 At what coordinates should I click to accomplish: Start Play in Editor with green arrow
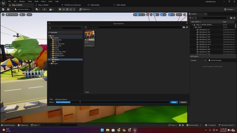(60, 9)
